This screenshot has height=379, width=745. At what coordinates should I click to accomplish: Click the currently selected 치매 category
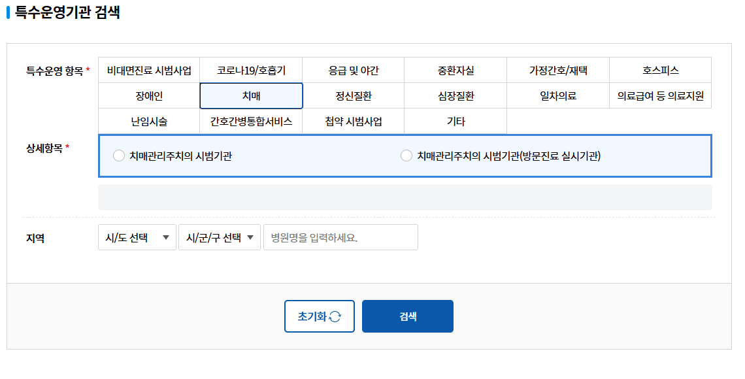point(251,95)
